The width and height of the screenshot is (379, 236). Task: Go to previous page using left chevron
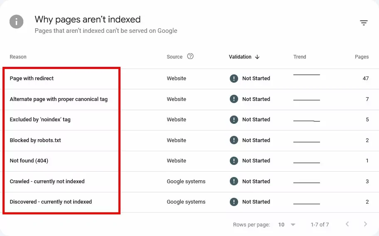coord(347,224)
